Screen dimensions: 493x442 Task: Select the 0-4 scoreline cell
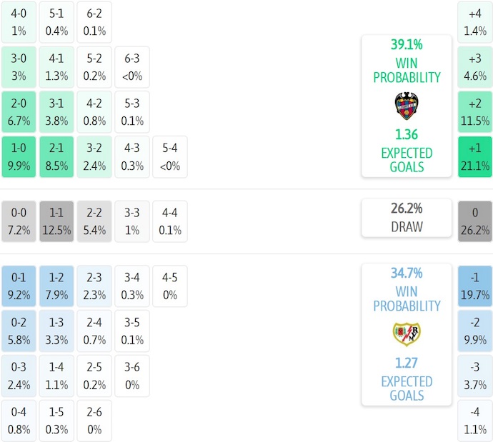point(19,421)
